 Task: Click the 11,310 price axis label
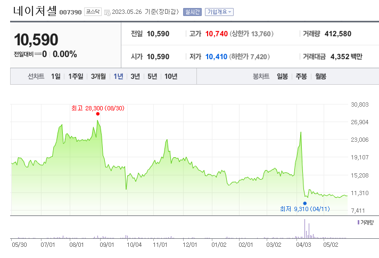(x=360, y=193)
